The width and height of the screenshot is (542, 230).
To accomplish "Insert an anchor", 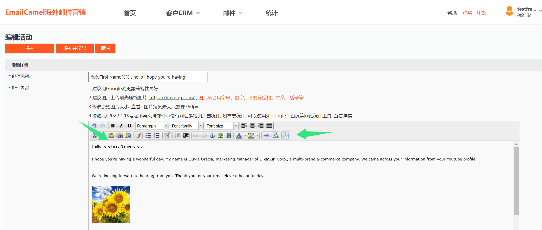I will [x=212, y=136].
